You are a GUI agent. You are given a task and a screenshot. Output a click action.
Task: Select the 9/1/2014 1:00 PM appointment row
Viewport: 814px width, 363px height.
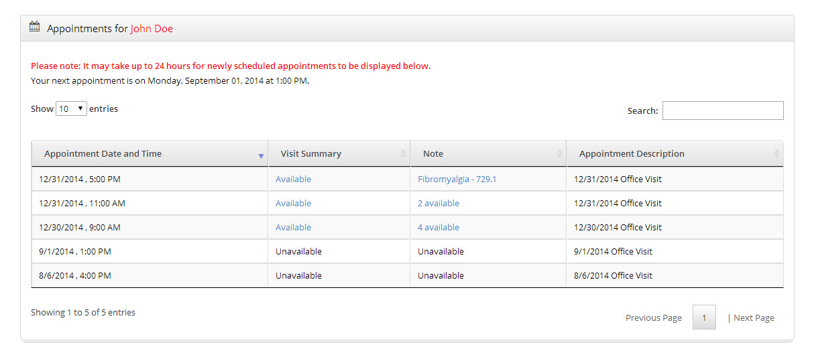click(x=407, y=252)
